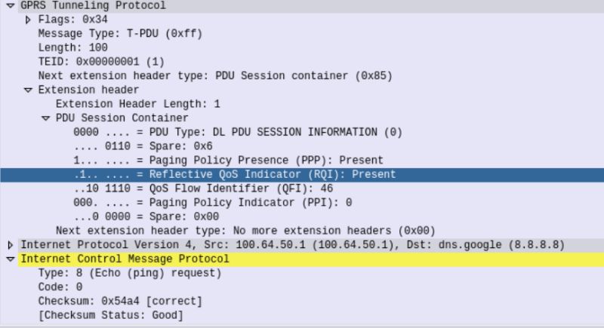Select the PDU Type DL PDU SESSION INFORMATION line
Screen dimensions: 604x328
(x=238, y=132)
